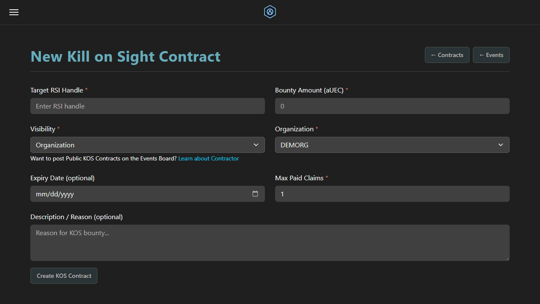
Task: Click inside the Reason for KOS bounty textarea
Action: point(270,243)
